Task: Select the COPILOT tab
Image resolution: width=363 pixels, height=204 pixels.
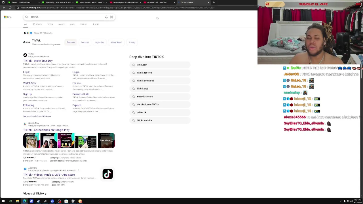Action: pos(83,24)
